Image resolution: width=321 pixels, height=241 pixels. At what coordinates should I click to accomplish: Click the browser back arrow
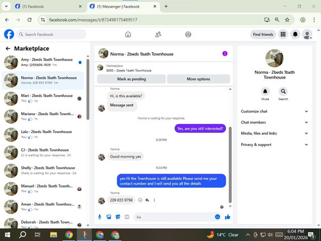pos(7,20)
